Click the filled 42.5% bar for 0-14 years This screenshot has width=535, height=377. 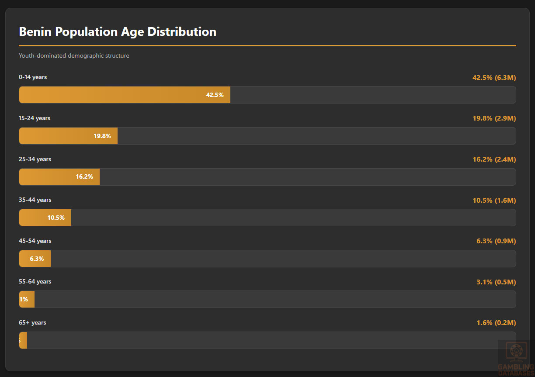click(x=125, y=95)
